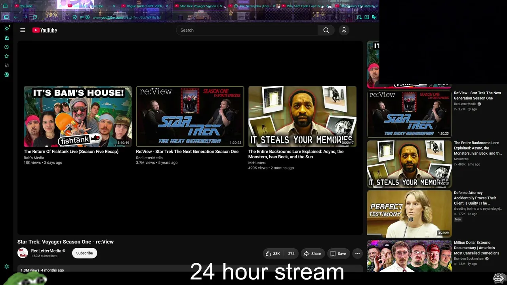Screen dimensions: 507x285
Task: Open the second browser sidebar icon below sparkle
Action: [6, 38]
